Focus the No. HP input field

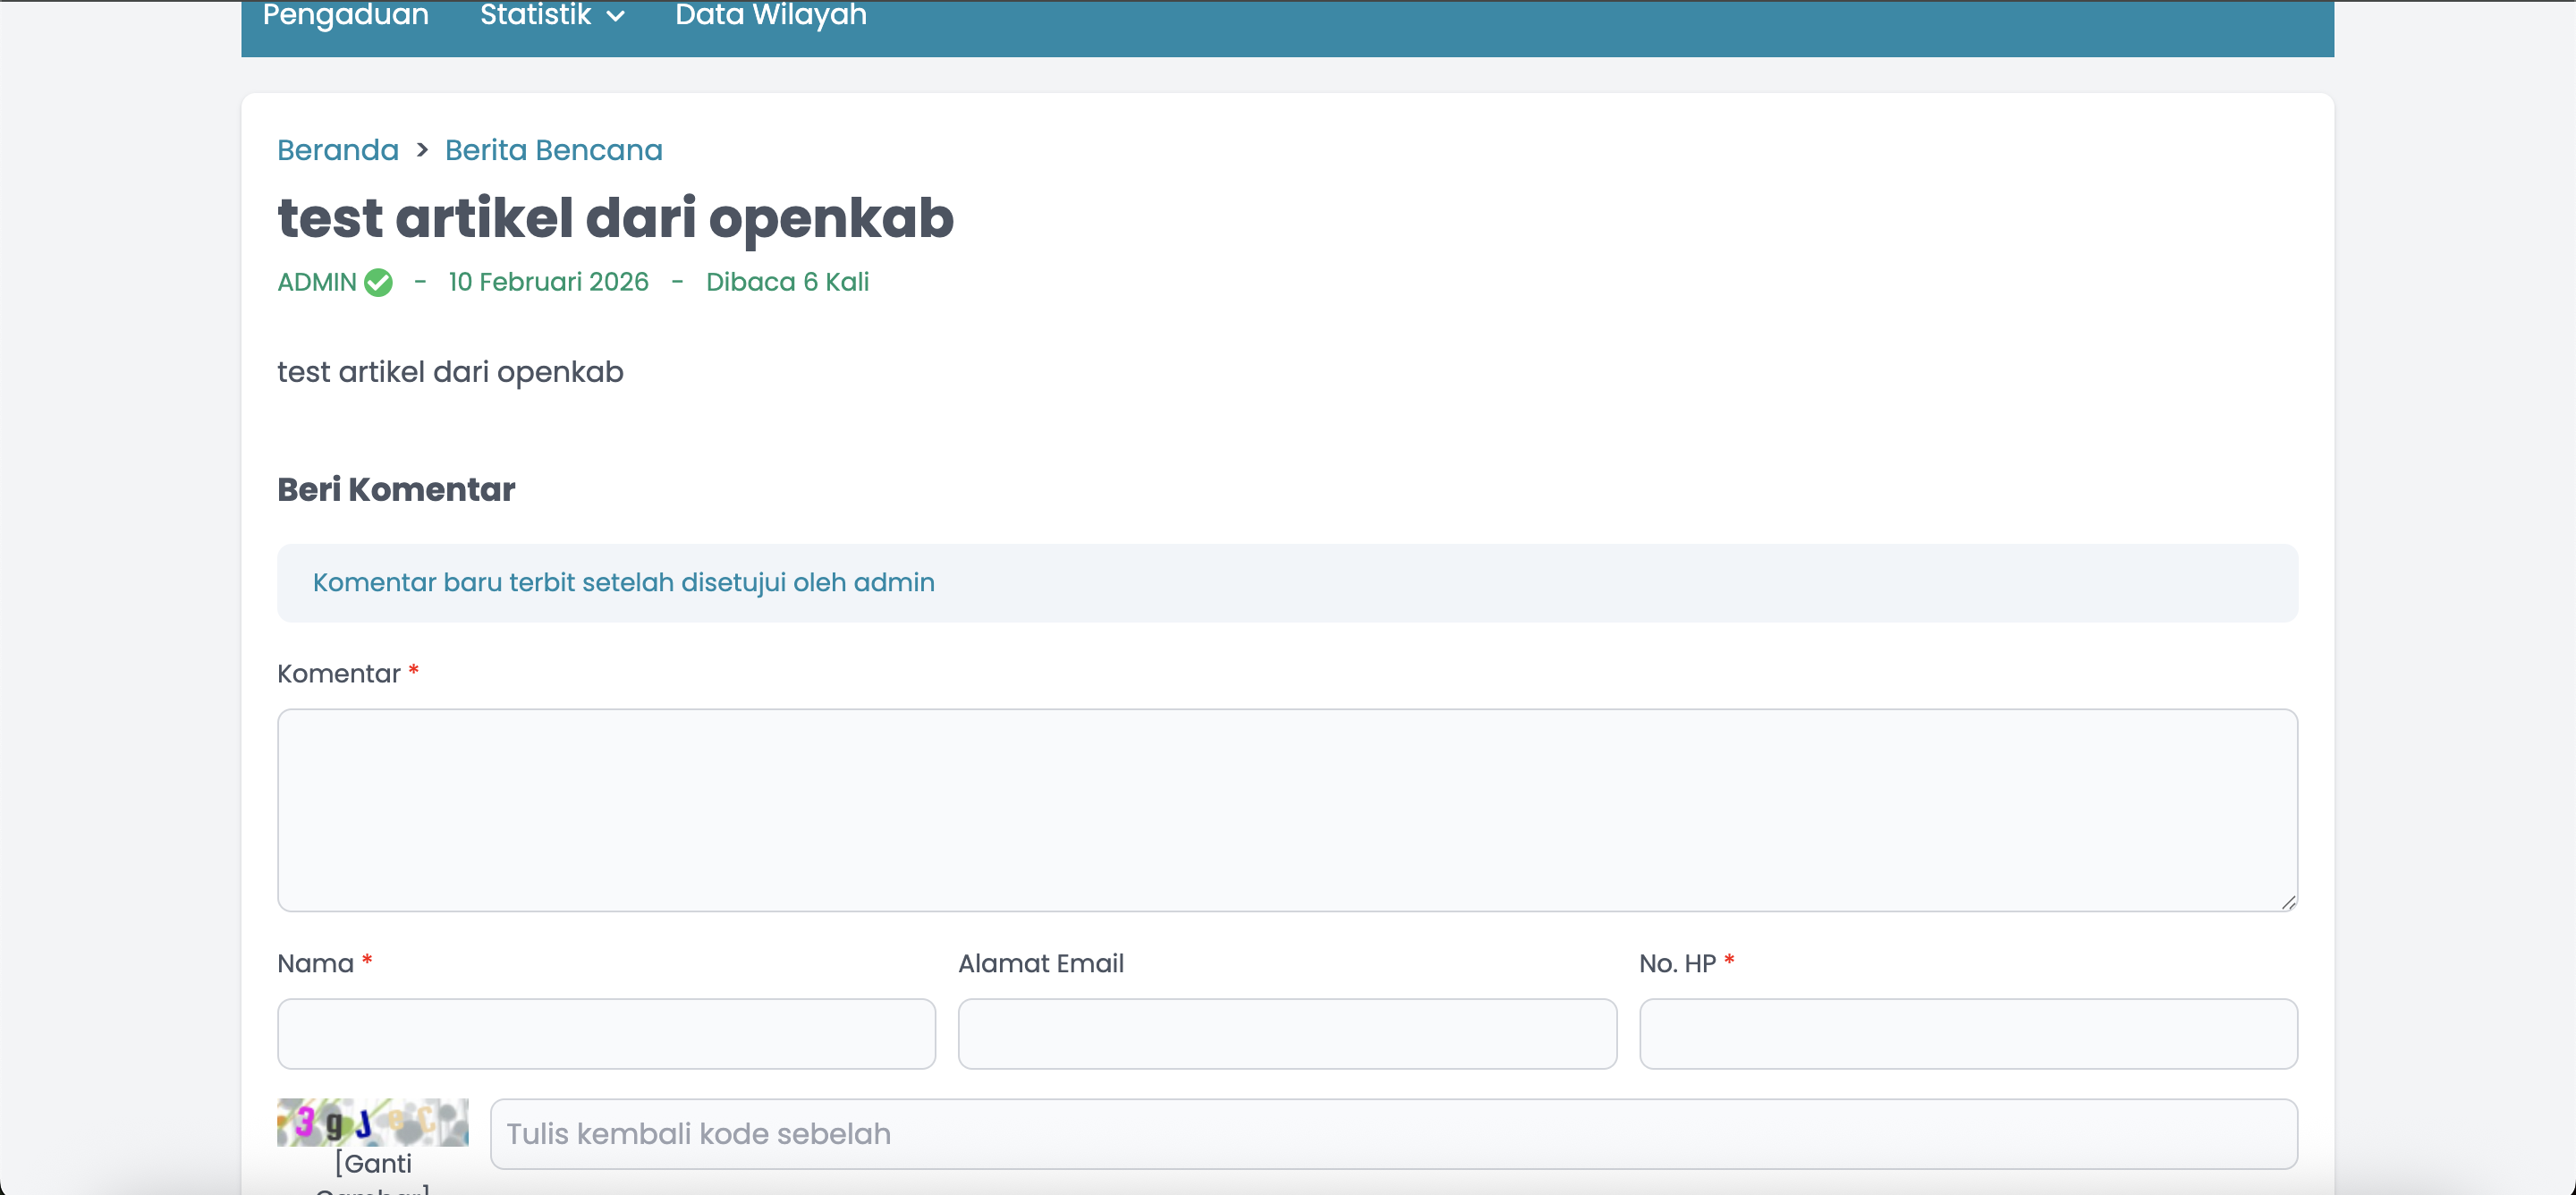pos(1967,1033)
